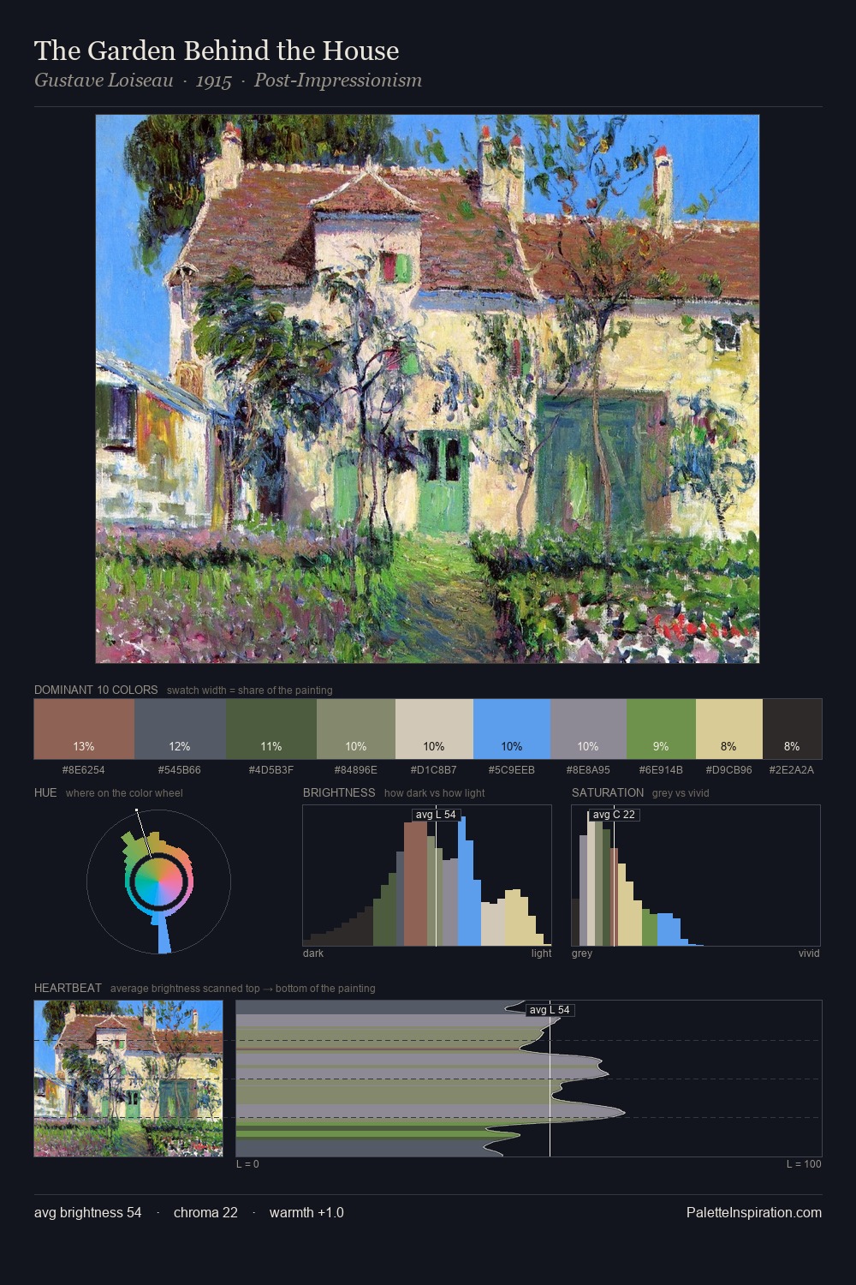Viewport: 856px width, 1285px height.
Task: Click the brightness histogram chart
Action: pyautogui.click(x=427, y=876)
